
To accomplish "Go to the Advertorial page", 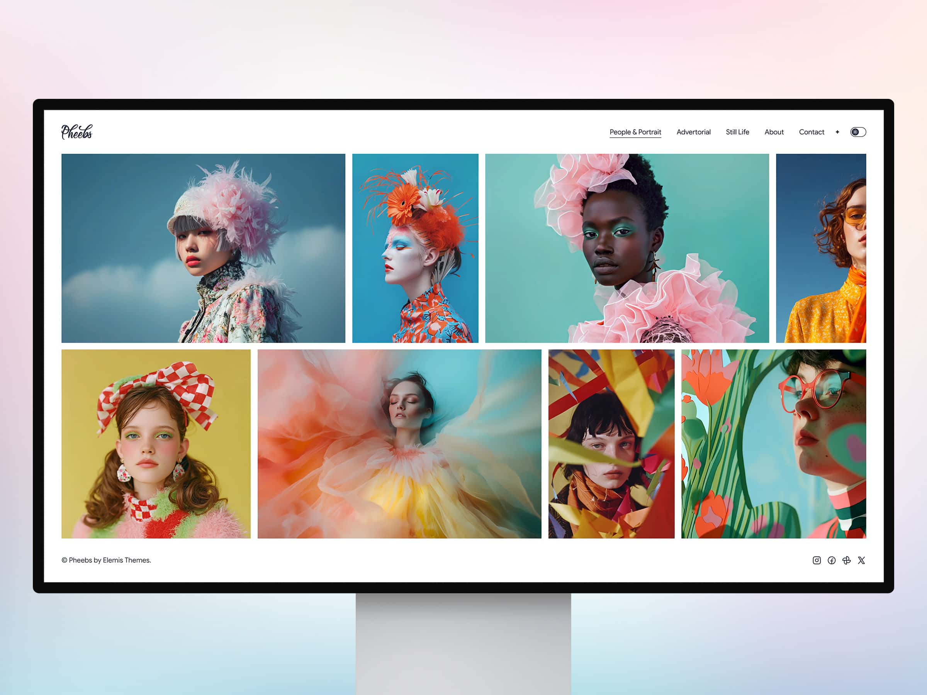I will coord(694,132).
